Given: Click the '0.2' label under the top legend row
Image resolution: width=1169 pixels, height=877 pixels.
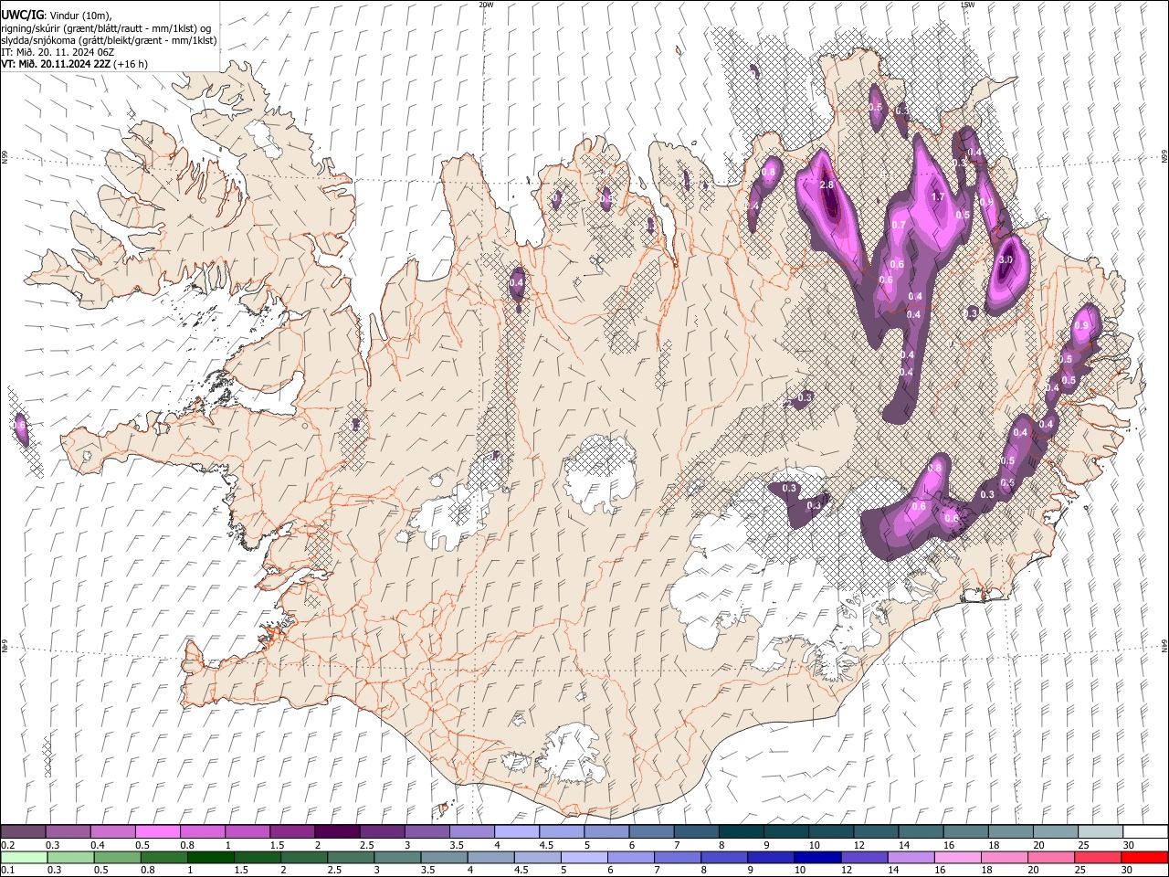Looking at the screenshot, I should (7, 845).
